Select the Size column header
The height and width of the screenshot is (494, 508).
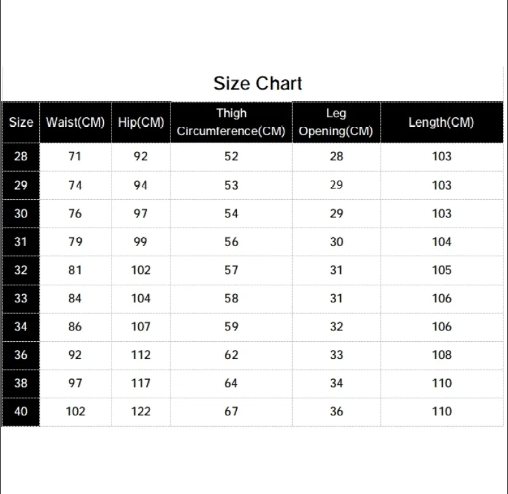[21, 122]
